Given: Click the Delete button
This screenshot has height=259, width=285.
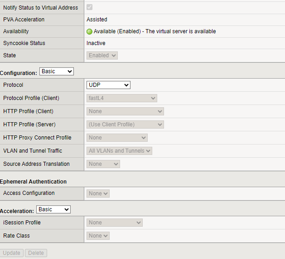Looking at the screenshot, I should pos(36,253).
